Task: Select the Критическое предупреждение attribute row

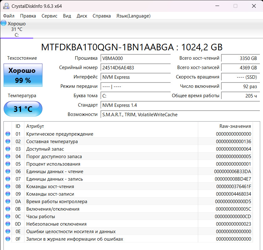Action: (x=128, y=134)
